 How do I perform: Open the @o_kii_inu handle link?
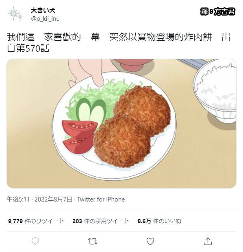click(x=46, y=19)
